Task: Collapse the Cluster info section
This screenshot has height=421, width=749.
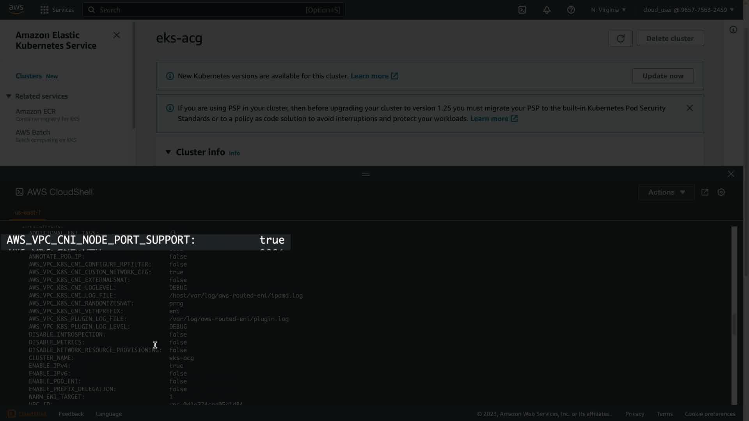Action: tap(168, 152)
